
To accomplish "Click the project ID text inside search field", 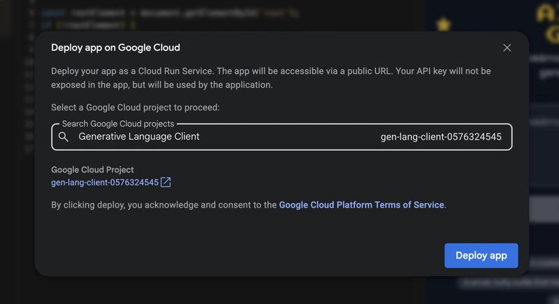I will click(x=441, y=137).
